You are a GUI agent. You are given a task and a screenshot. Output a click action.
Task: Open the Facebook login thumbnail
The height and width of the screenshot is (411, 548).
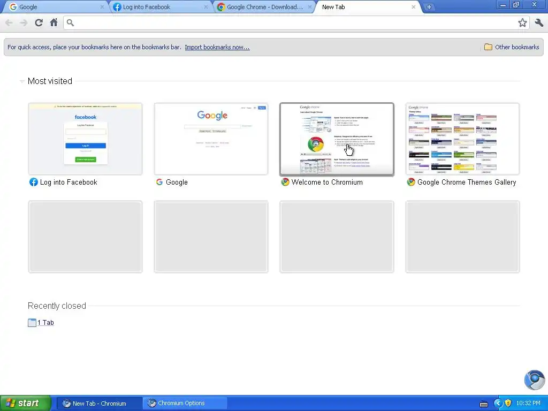point(85,139)
